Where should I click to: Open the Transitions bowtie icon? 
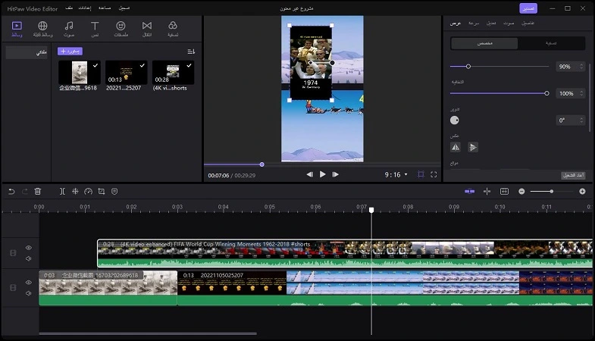pyautogui.click(x=147, y=29)
